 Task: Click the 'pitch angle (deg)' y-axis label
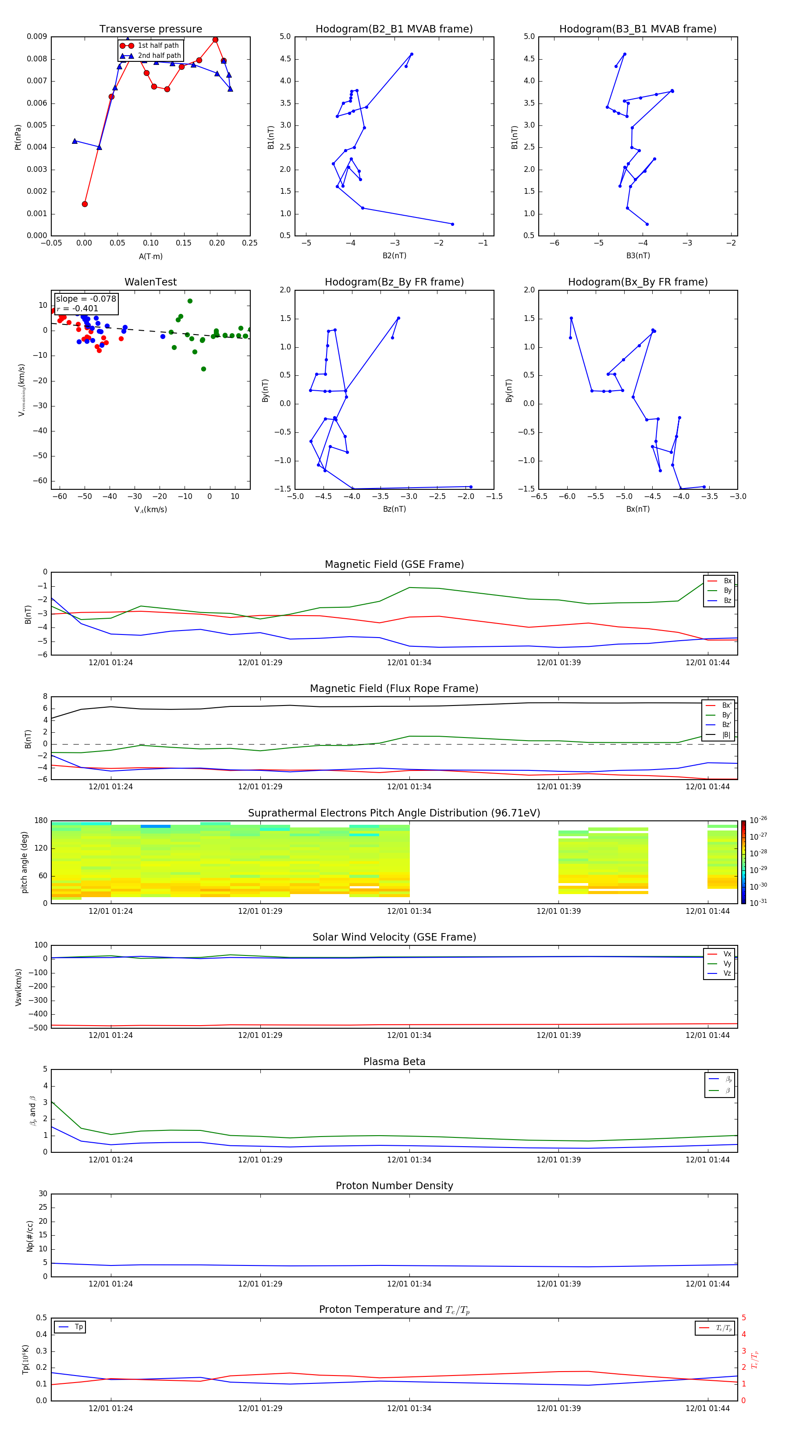click(24, 862)
